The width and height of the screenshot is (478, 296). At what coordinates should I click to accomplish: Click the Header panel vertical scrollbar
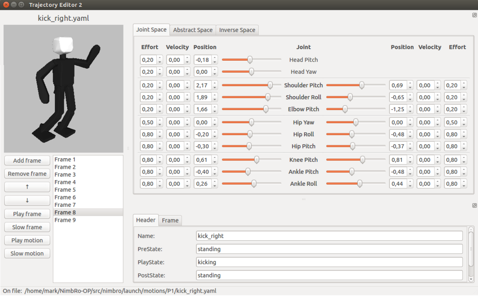(471, 254)
